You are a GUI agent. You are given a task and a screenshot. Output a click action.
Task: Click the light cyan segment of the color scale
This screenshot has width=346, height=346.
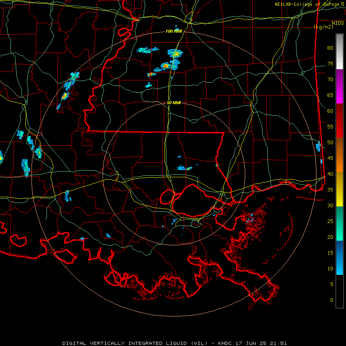click(339, 258)
